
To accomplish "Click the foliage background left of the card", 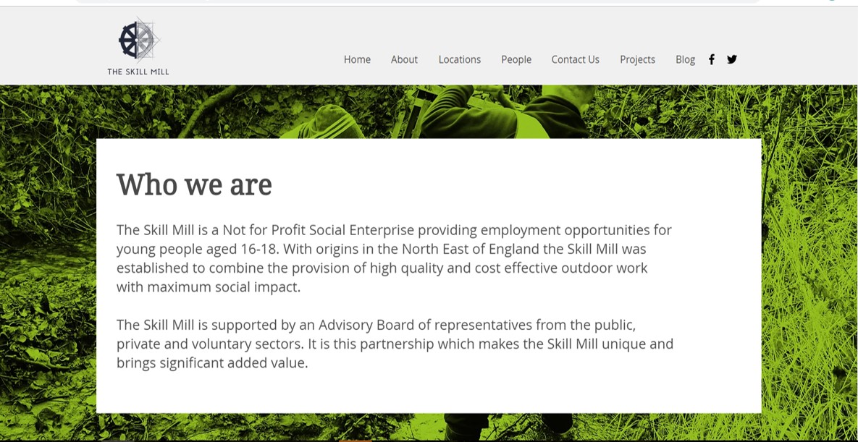I will point(49,263).
